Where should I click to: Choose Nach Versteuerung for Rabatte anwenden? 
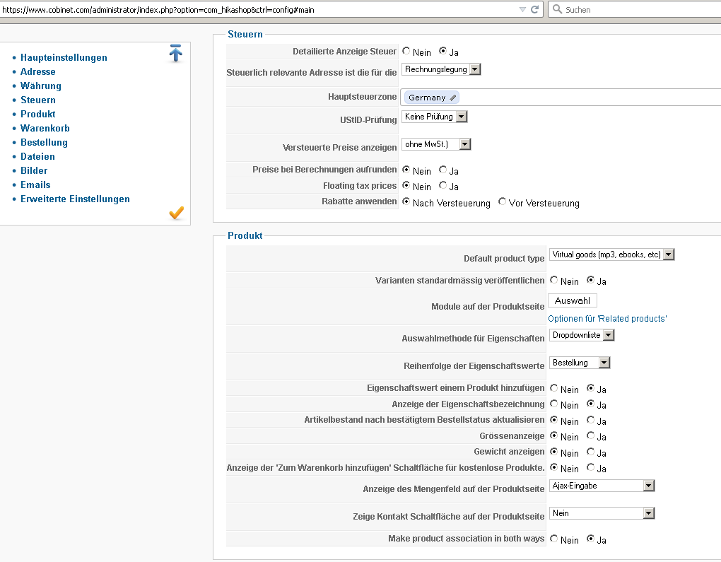tap(406, 201)
